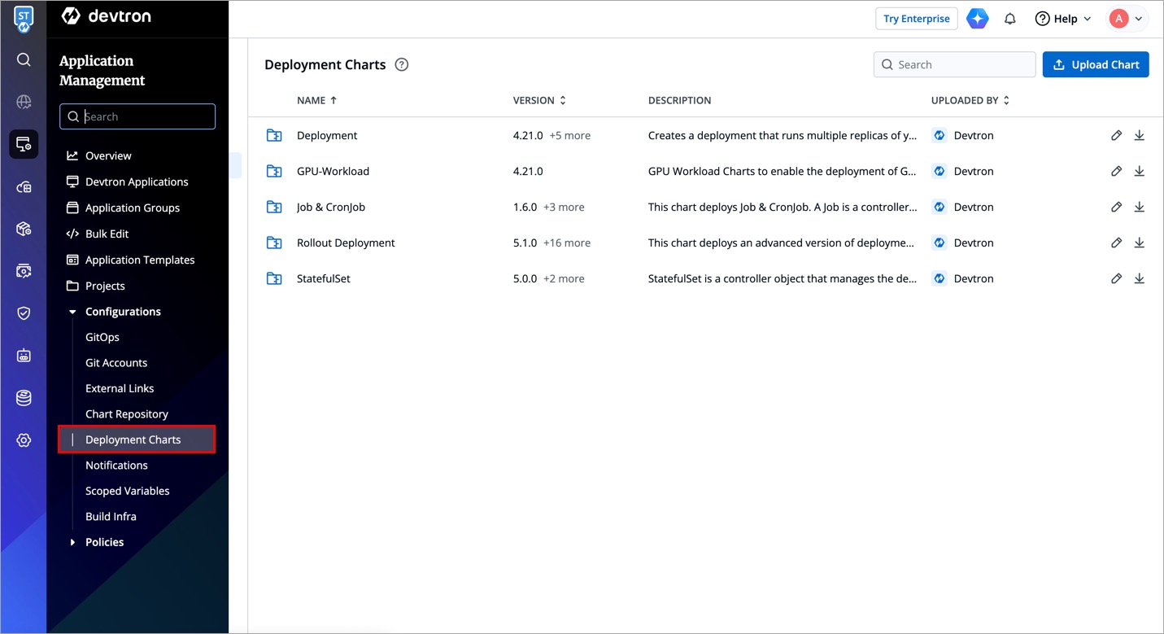Go to Devtron Applications in sidebar
The height and width of the screenshot is (634, 1164).
pos(136,182)
